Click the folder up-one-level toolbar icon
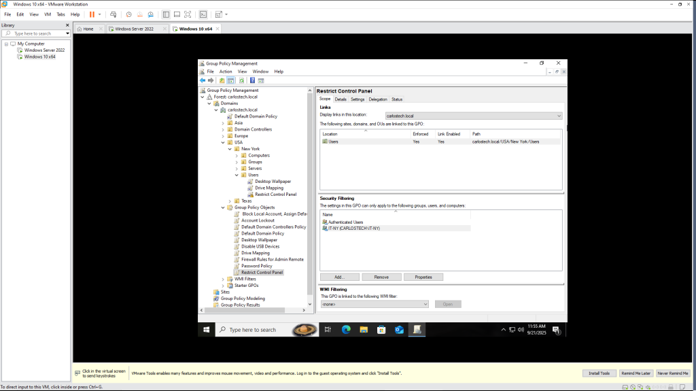 222,80
